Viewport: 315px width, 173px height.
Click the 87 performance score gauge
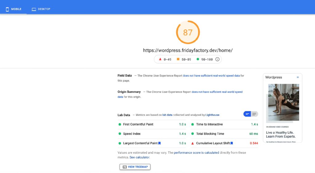pos(188,33)
